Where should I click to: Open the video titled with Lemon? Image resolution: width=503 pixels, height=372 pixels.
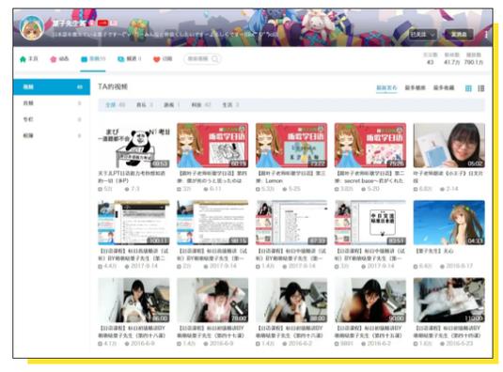click(291, 178)
